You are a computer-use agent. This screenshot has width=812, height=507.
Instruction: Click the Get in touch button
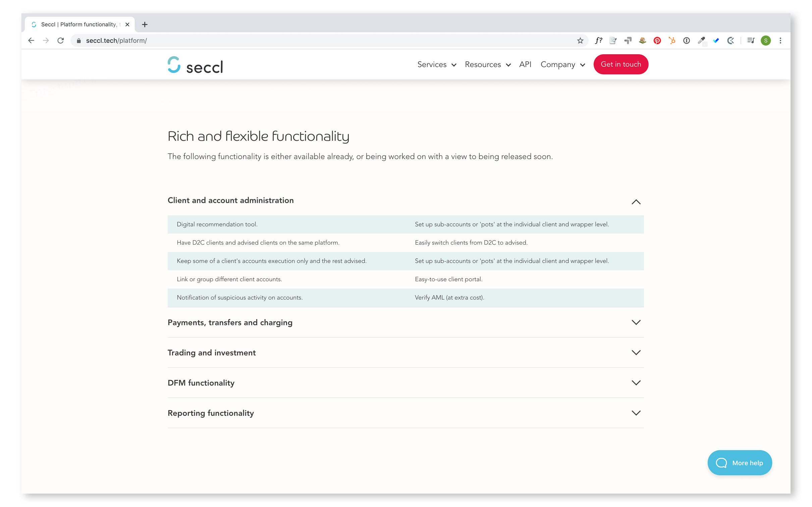point(620,64)
